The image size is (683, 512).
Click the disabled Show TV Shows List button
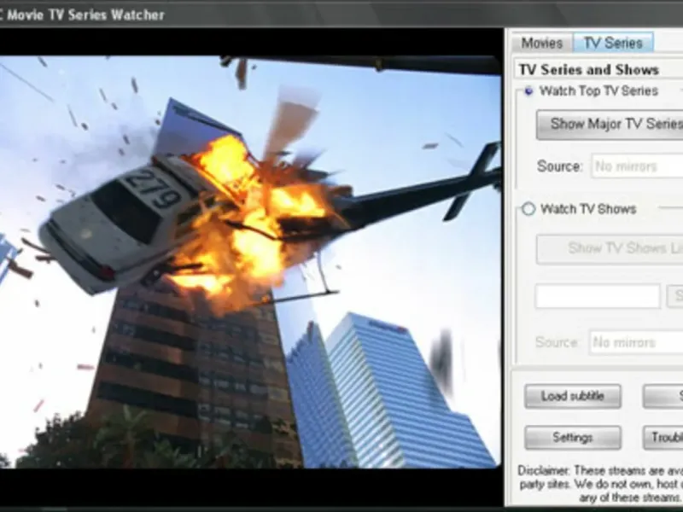(610, 249)
